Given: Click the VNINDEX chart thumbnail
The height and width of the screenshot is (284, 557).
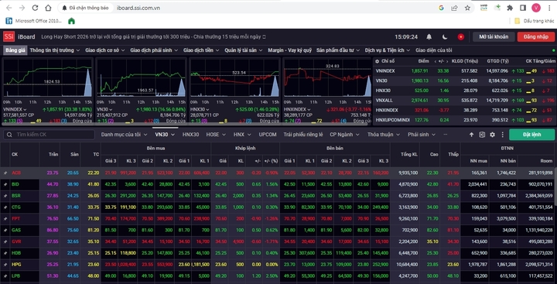Looking at the screenshot, I should coord(48,77).
